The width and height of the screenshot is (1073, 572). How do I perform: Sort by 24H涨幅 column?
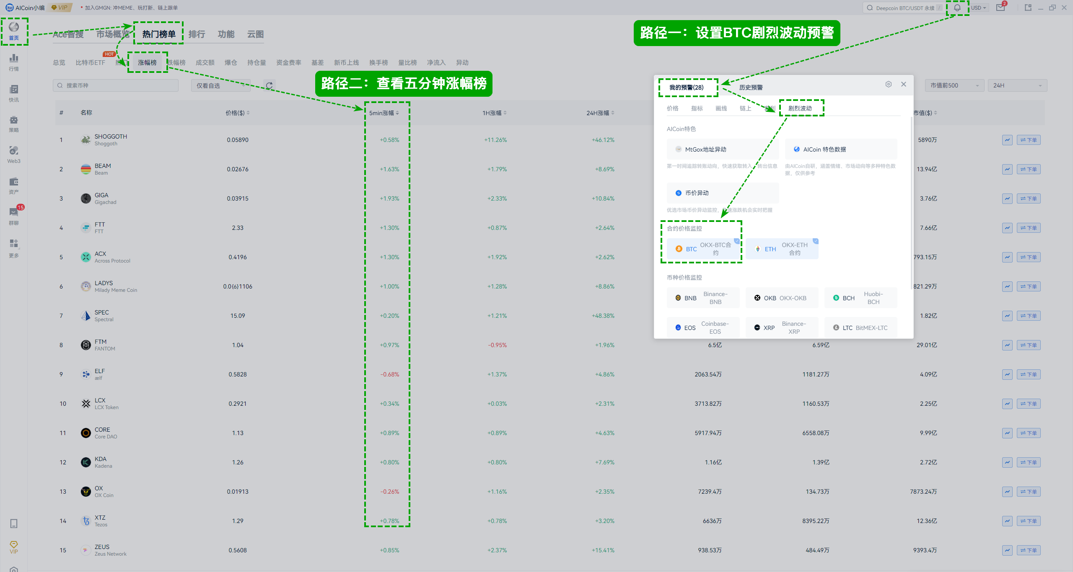600,113
